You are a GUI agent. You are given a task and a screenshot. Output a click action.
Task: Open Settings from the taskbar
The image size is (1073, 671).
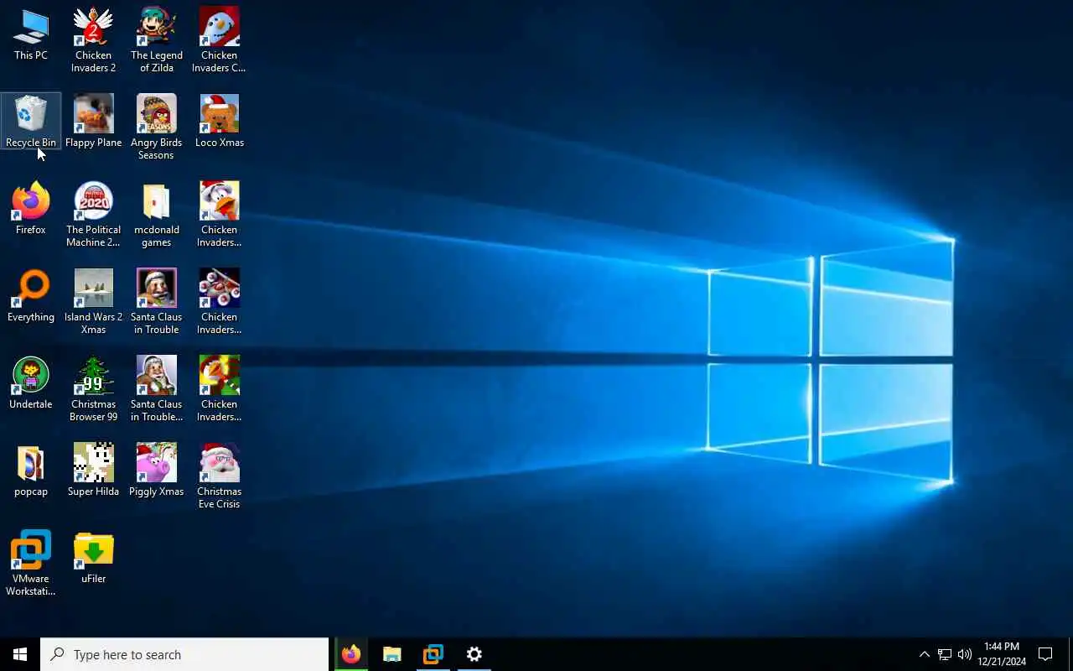pos(474,654)
